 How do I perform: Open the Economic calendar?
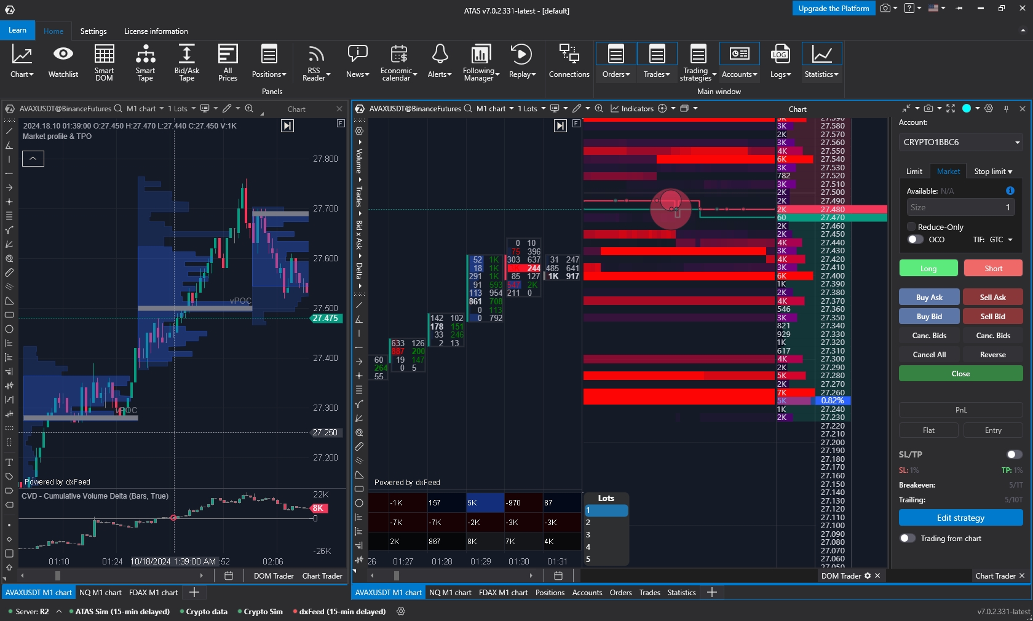point(398,61)
